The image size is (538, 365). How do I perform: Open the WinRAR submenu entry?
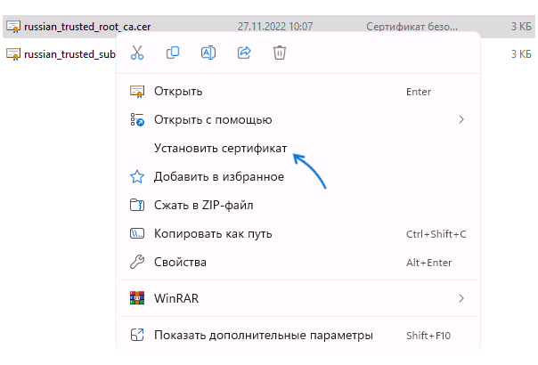click(298, 298)
